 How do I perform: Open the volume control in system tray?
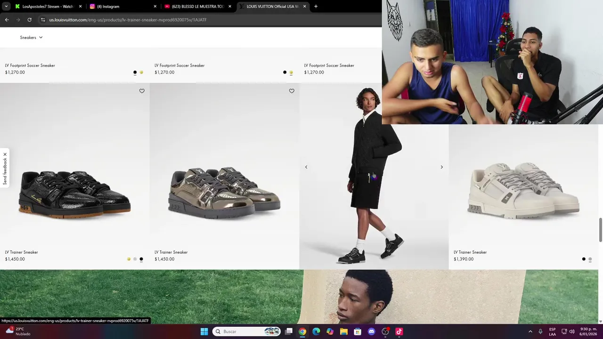pos(573,331)
